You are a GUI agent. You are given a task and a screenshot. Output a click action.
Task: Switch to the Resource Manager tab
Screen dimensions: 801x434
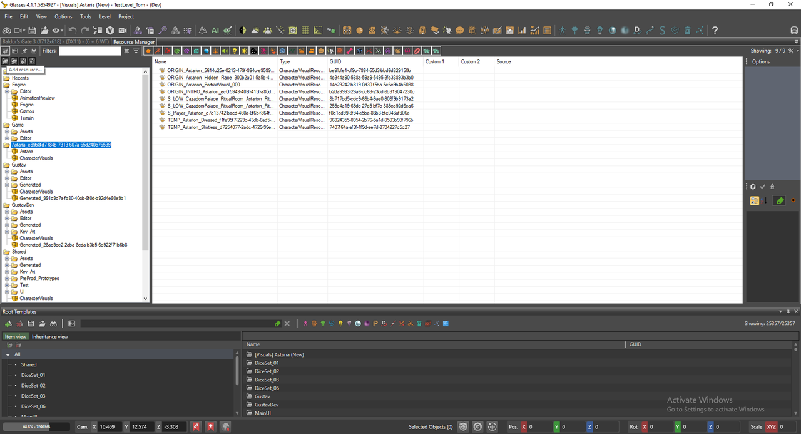pos(134,42)
